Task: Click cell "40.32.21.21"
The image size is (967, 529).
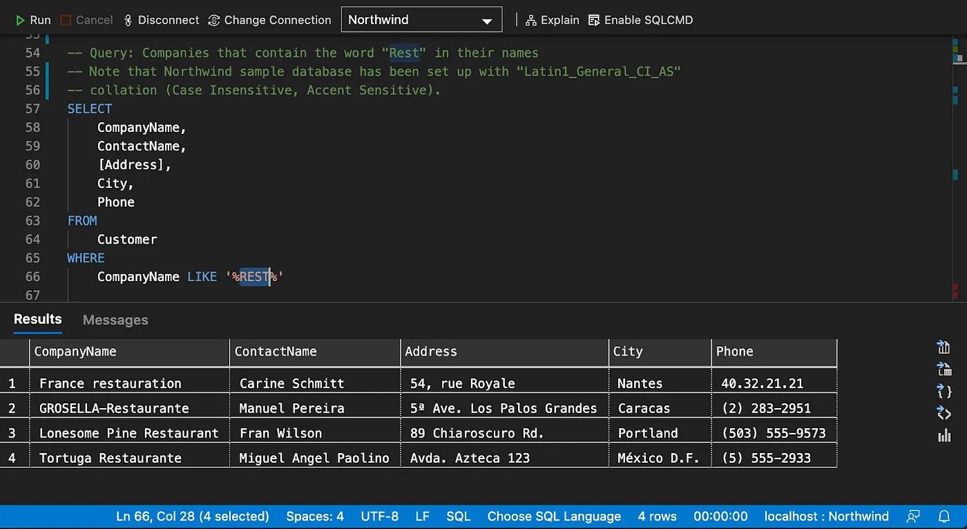Action: coord(774,383)
